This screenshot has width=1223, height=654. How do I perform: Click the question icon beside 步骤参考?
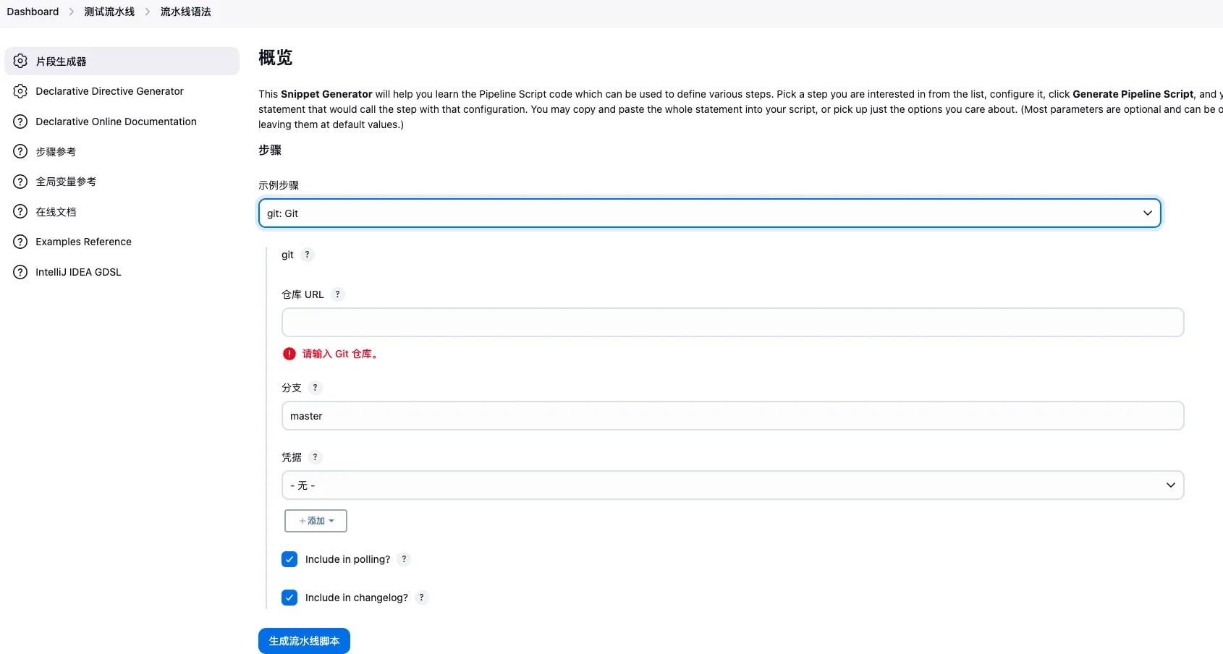coord(20,151)
